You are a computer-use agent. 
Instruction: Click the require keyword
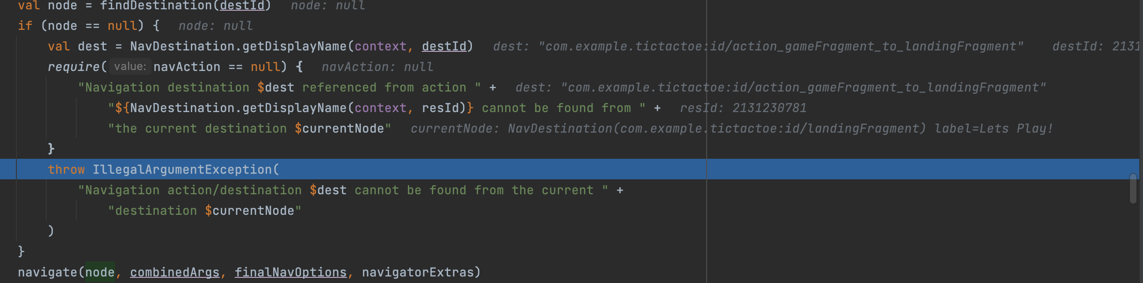(x=73, y=67)
